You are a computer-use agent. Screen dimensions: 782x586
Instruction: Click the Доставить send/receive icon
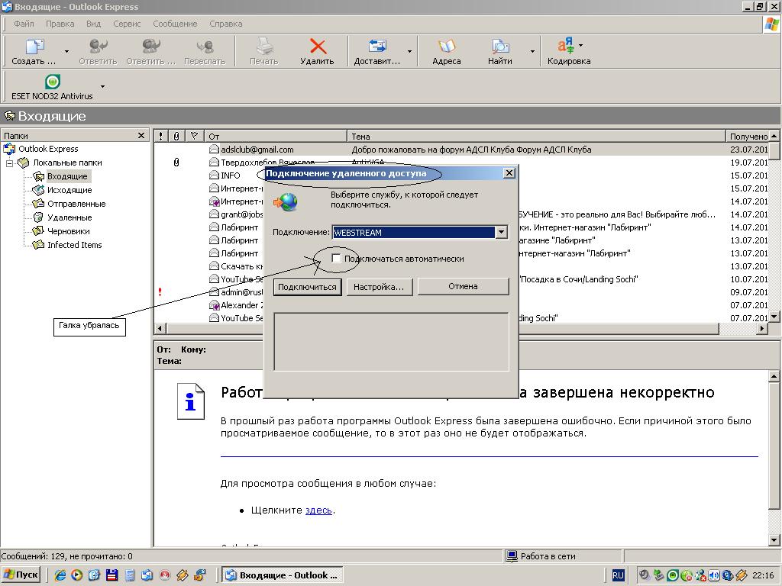[x=376, y=47]
